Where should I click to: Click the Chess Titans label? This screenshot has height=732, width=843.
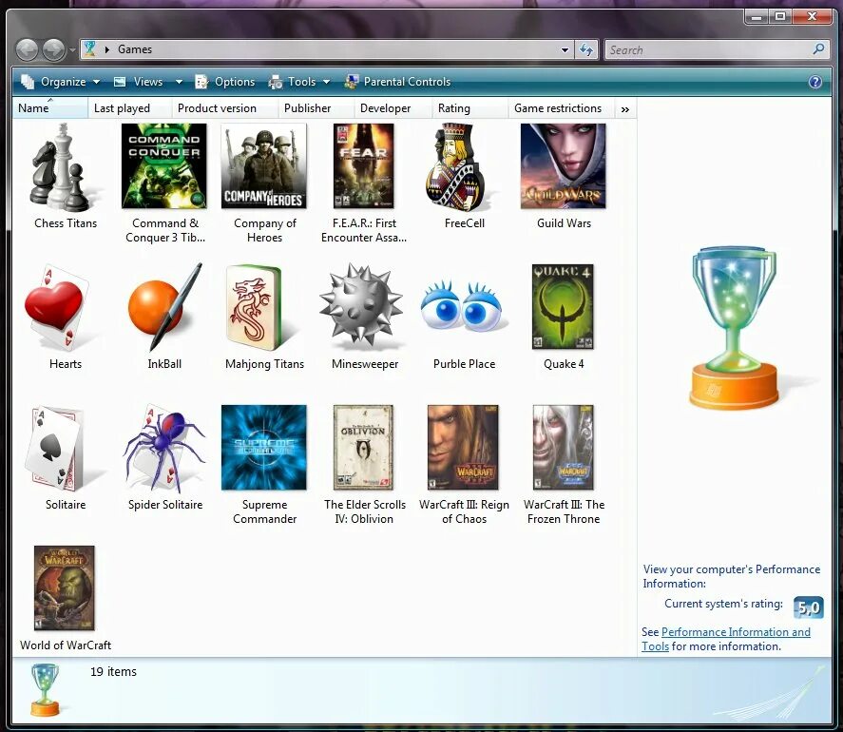pyautogui.click(x=66, y=223)
